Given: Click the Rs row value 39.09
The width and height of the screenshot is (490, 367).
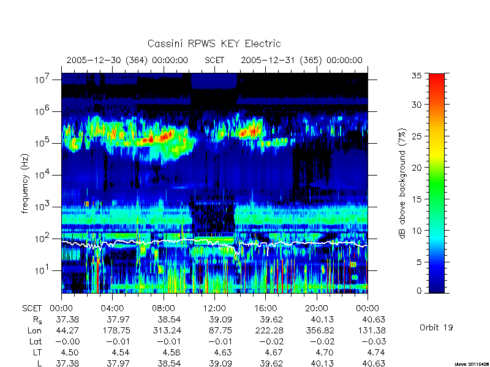Looking at the screenshot, I should 221,320.
